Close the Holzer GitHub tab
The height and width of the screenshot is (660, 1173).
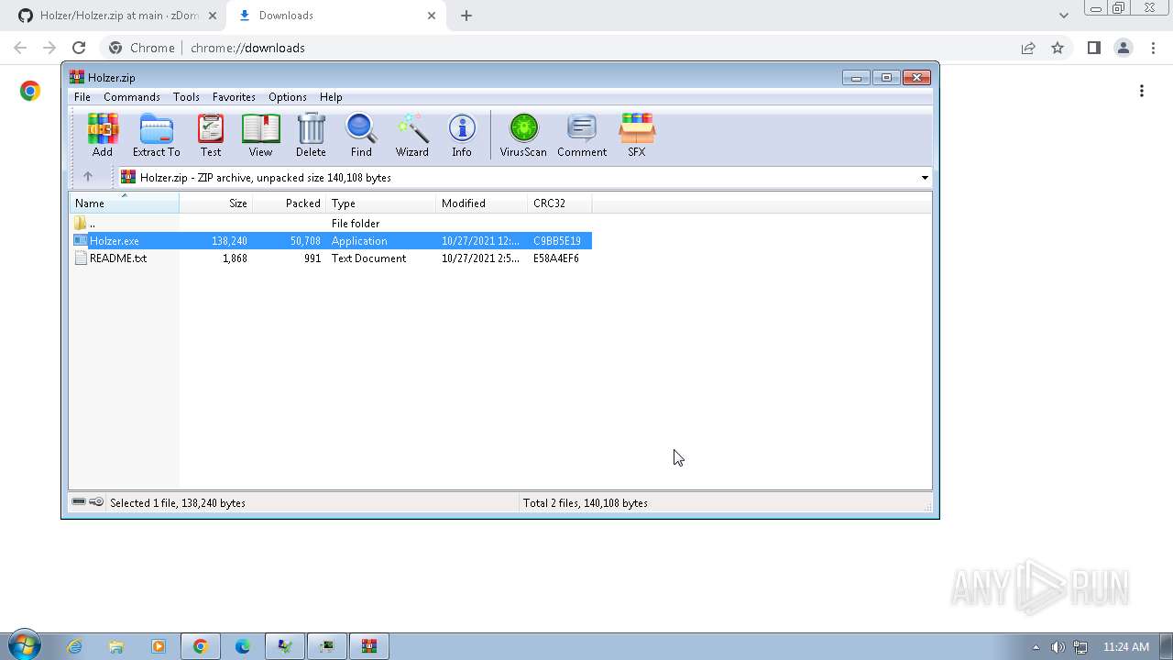pyautogui.click(x=213, y=16)
